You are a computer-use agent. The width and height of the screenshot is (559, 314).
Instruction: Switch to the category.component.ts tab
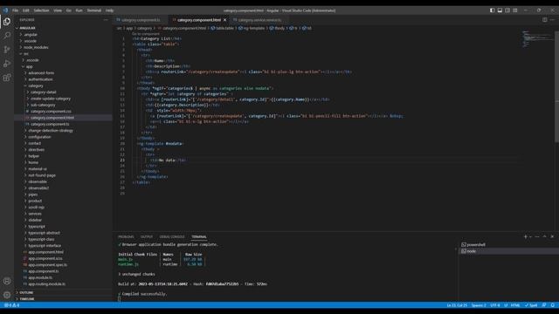(x=141, y=20)
